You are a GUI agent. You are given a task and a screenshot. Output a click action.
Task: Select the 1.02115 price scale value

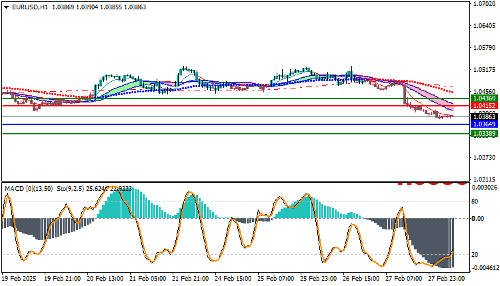coord(485,180)
